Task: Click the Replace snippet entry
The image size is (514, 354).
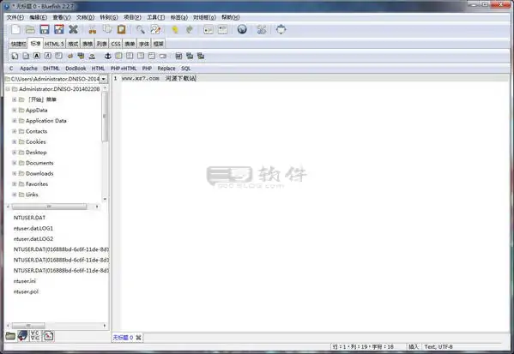Action: tap(166, 69)
